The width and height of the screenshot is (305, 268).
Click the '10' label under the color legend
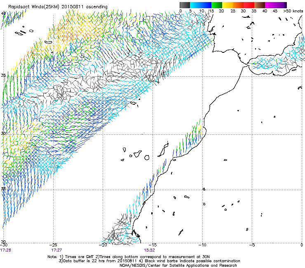point(202,11)
